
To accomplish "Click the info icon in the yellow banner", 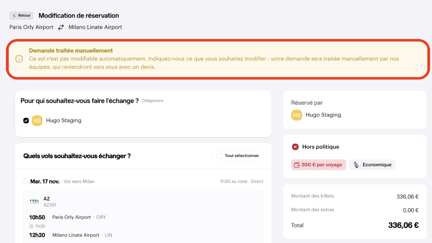I will pyautogui.click(x=19, y=59).
